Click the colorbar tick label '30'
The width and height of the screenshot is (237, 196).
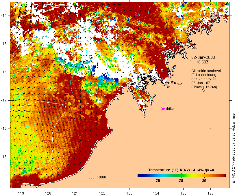(x=204, y=180)
